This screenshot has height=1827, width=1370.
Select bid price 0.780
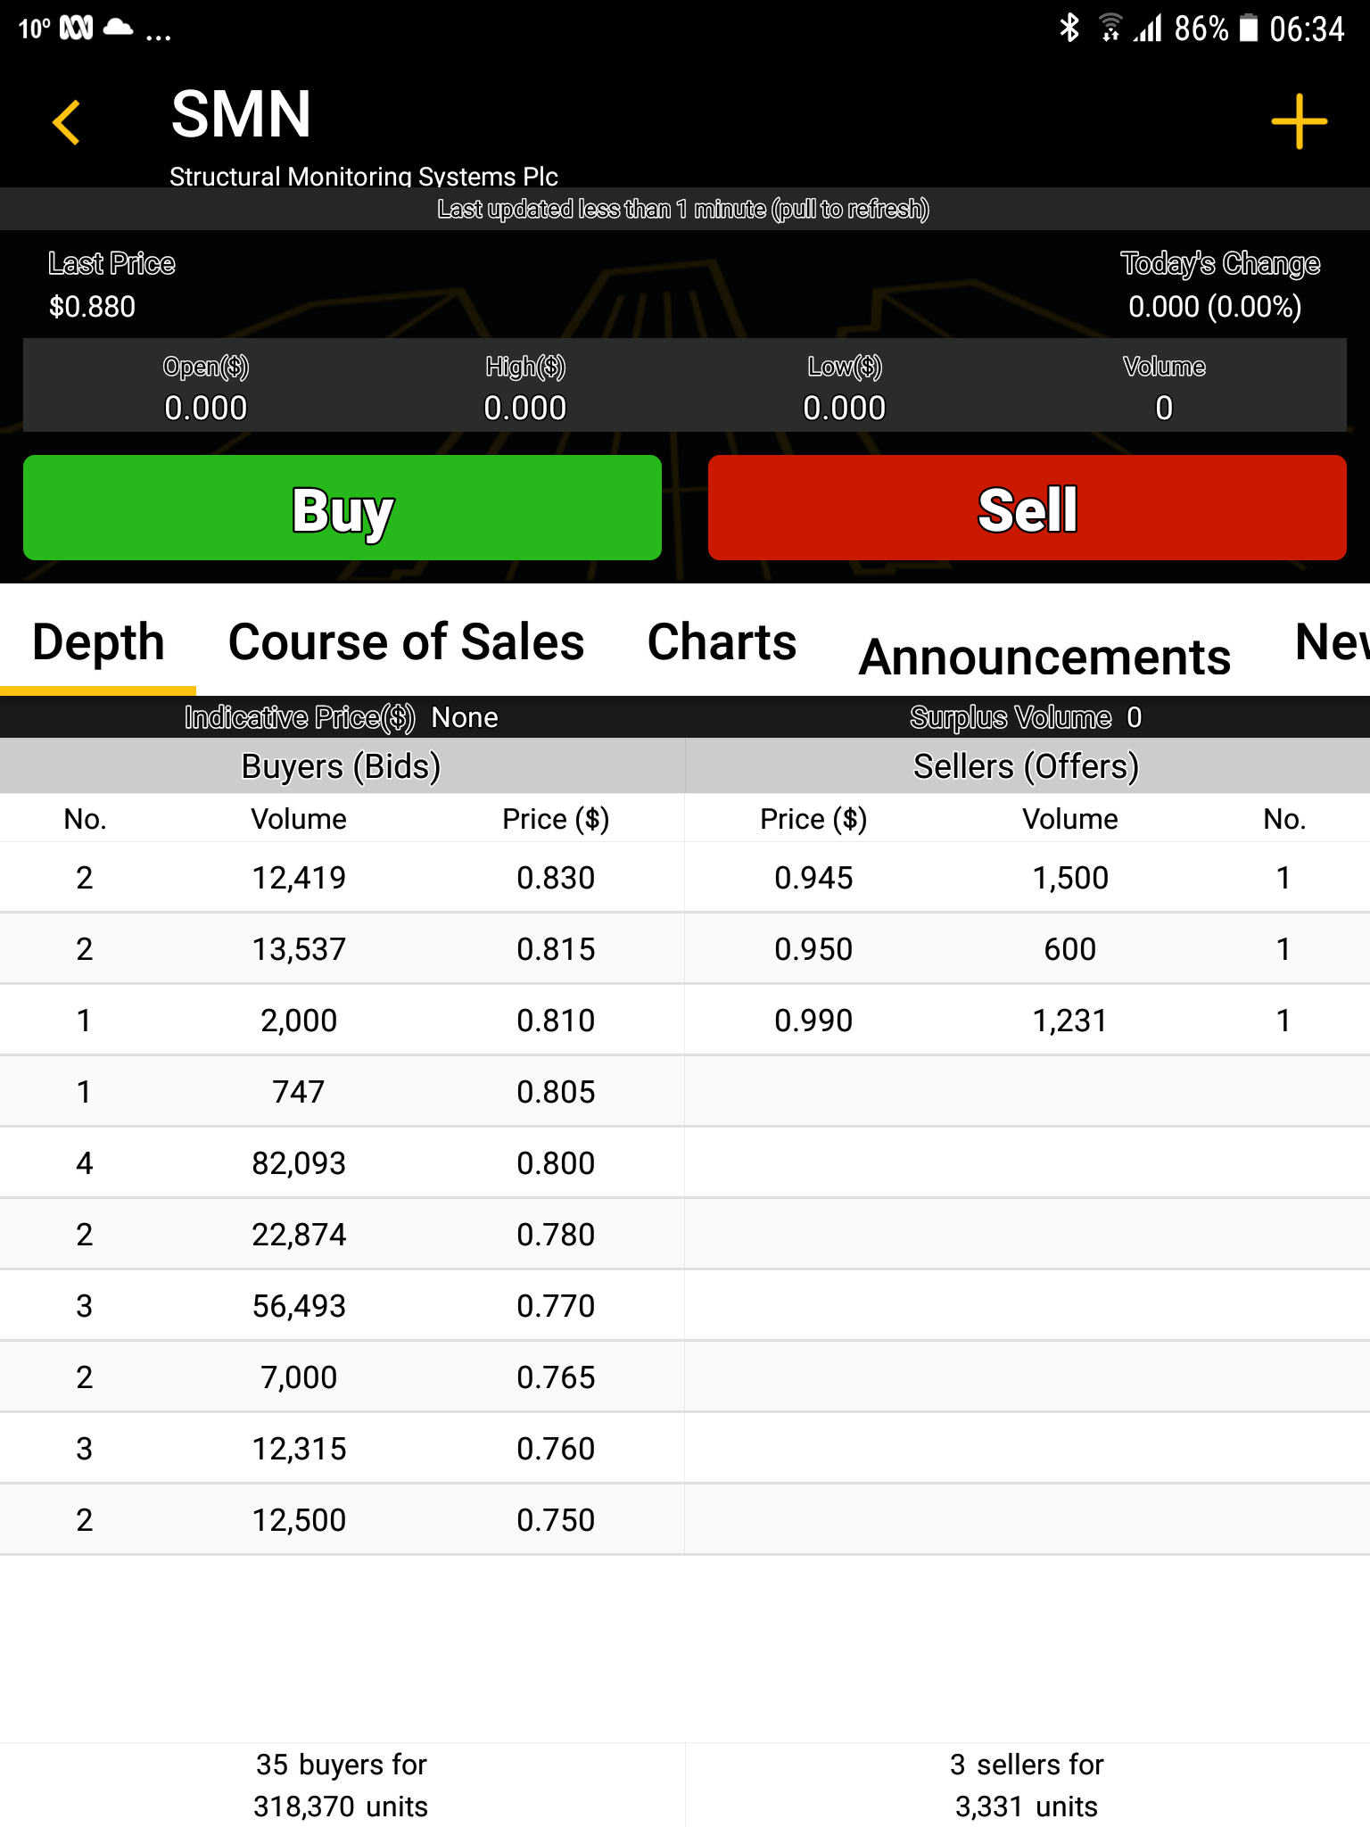click(x=556, y=1235)
